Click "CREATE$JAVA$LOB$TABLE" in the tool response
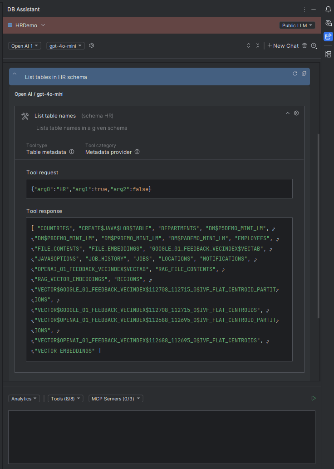 [115, 228]
